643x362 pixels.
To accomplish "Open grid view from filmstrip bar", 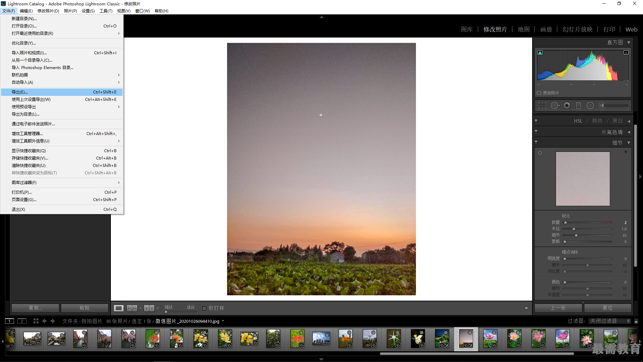I will 36,321.
